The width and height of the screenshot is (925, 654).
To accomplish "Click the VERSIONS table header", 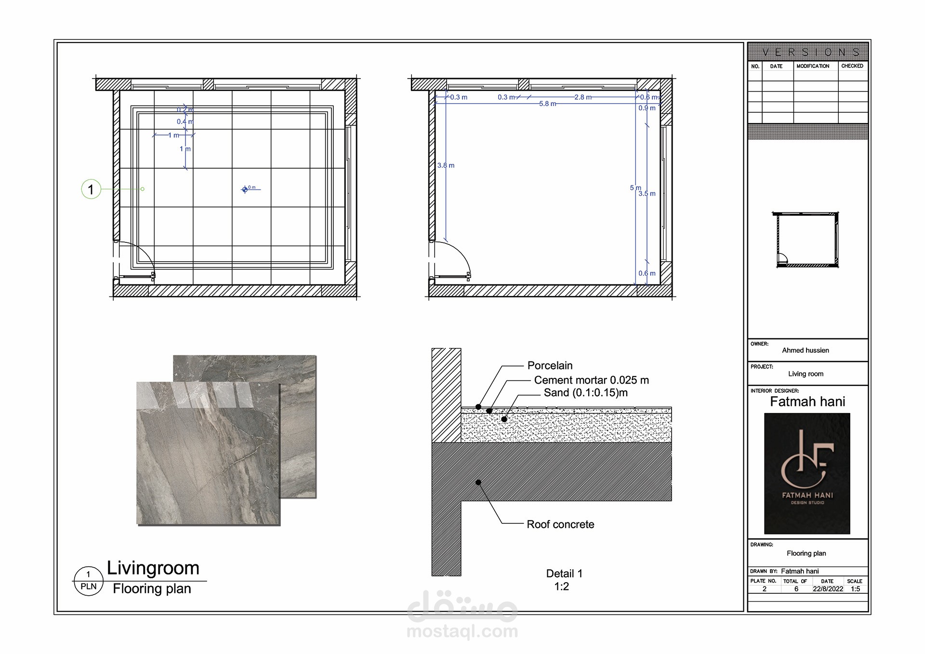I will pos(807,52).
